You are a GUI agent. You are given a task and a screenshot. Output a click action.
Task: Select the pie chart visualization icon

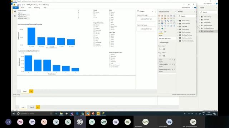click(x=165, y=21)
